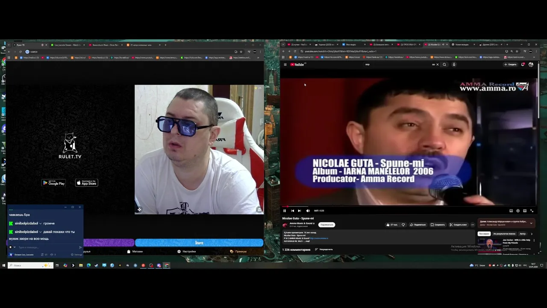Image resolution: width=547 pixels, height=308 pixels.
Task: Open the Премиум menu item
Action: 238,252
